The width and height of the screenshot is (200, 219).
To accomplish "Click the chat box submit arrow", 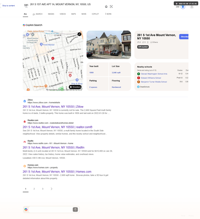I will tap(75, 209).
